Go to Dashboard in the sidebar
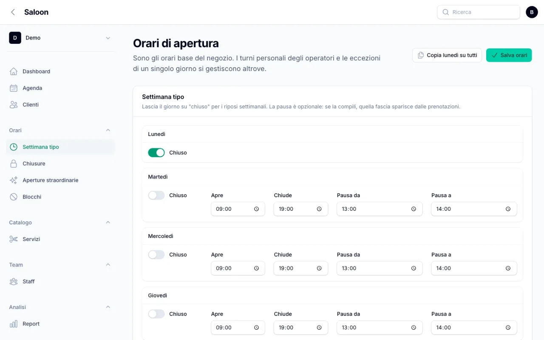 pyautogui.click(x=61, y=71)
